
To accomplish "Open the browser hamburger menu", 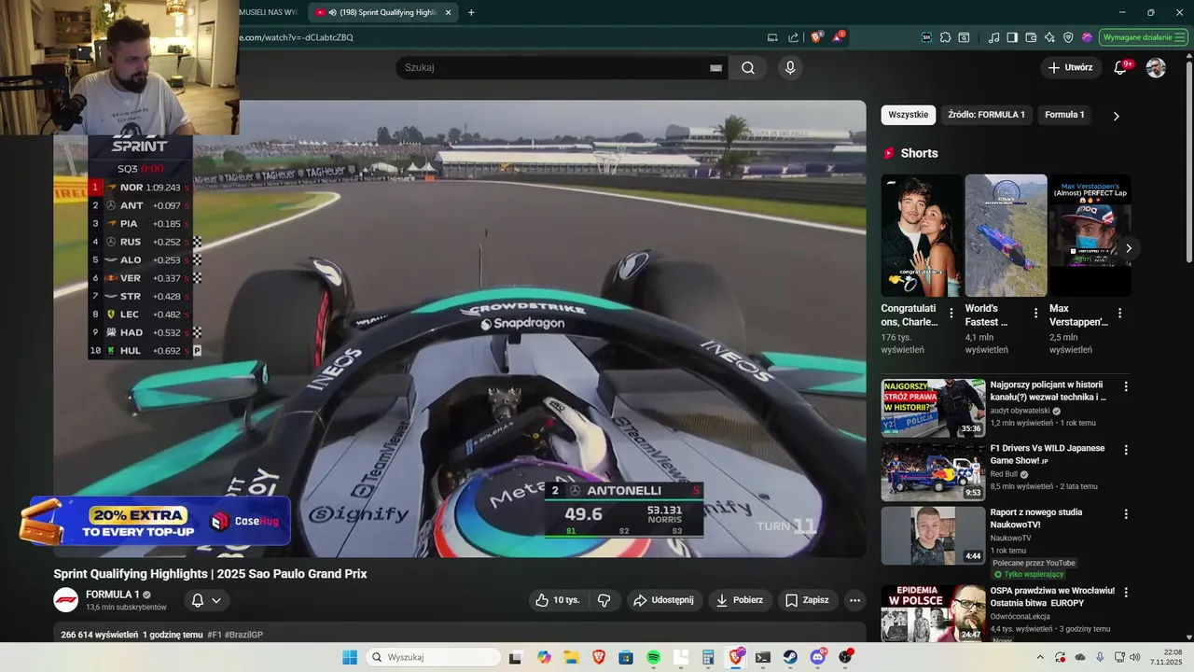I will pyautogui.click(x=1180, y=37).
